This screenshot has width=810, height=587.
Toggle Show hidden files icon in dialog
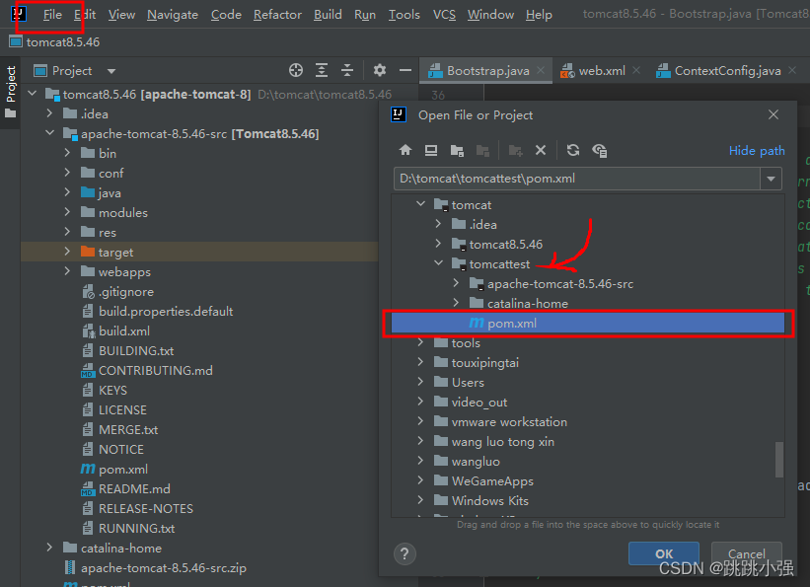[599, 150]
